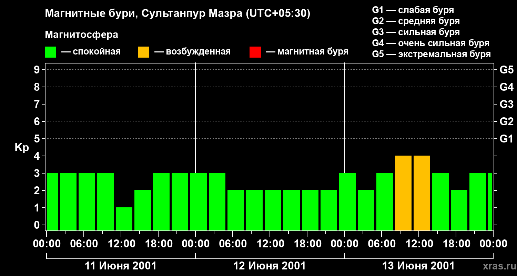Click the 18:00 time label for 11 June
The width and height of the screenshot is (517, 276).
[159, 244]
